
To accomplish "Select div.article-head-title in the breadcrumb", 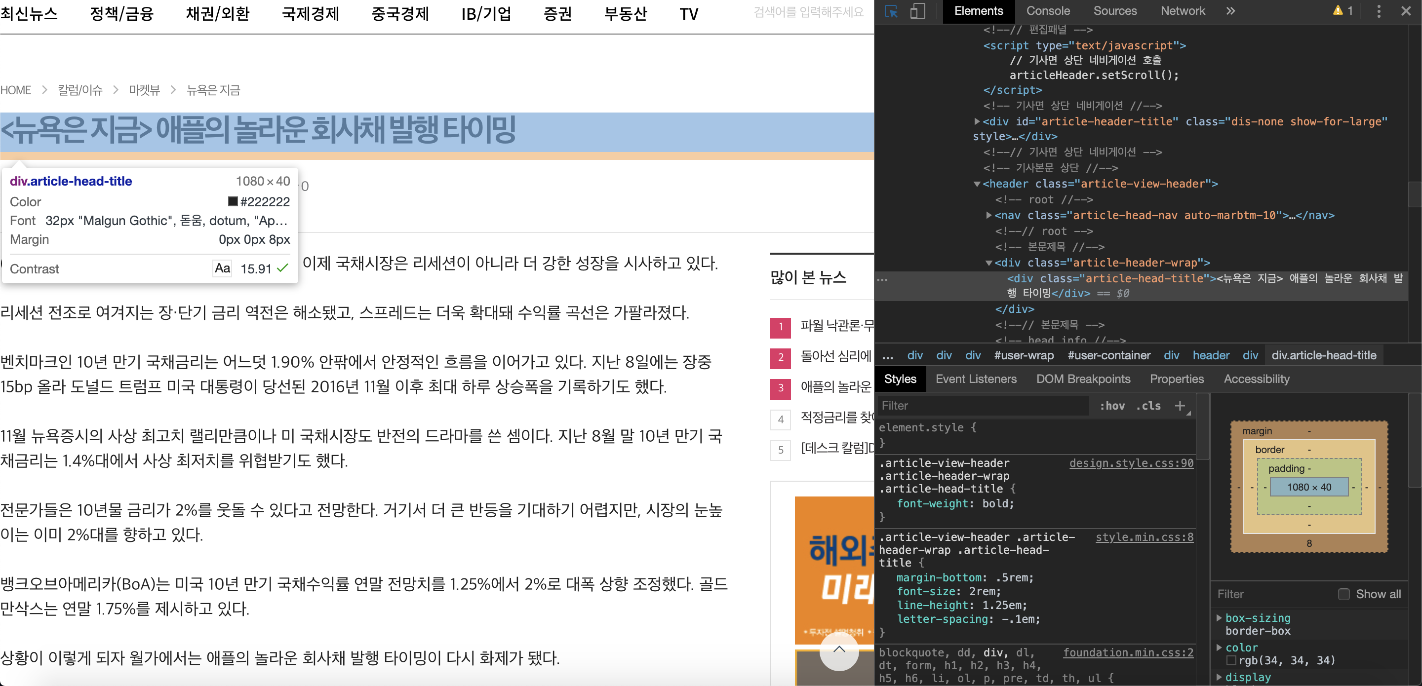I will tap(1324, 356).
